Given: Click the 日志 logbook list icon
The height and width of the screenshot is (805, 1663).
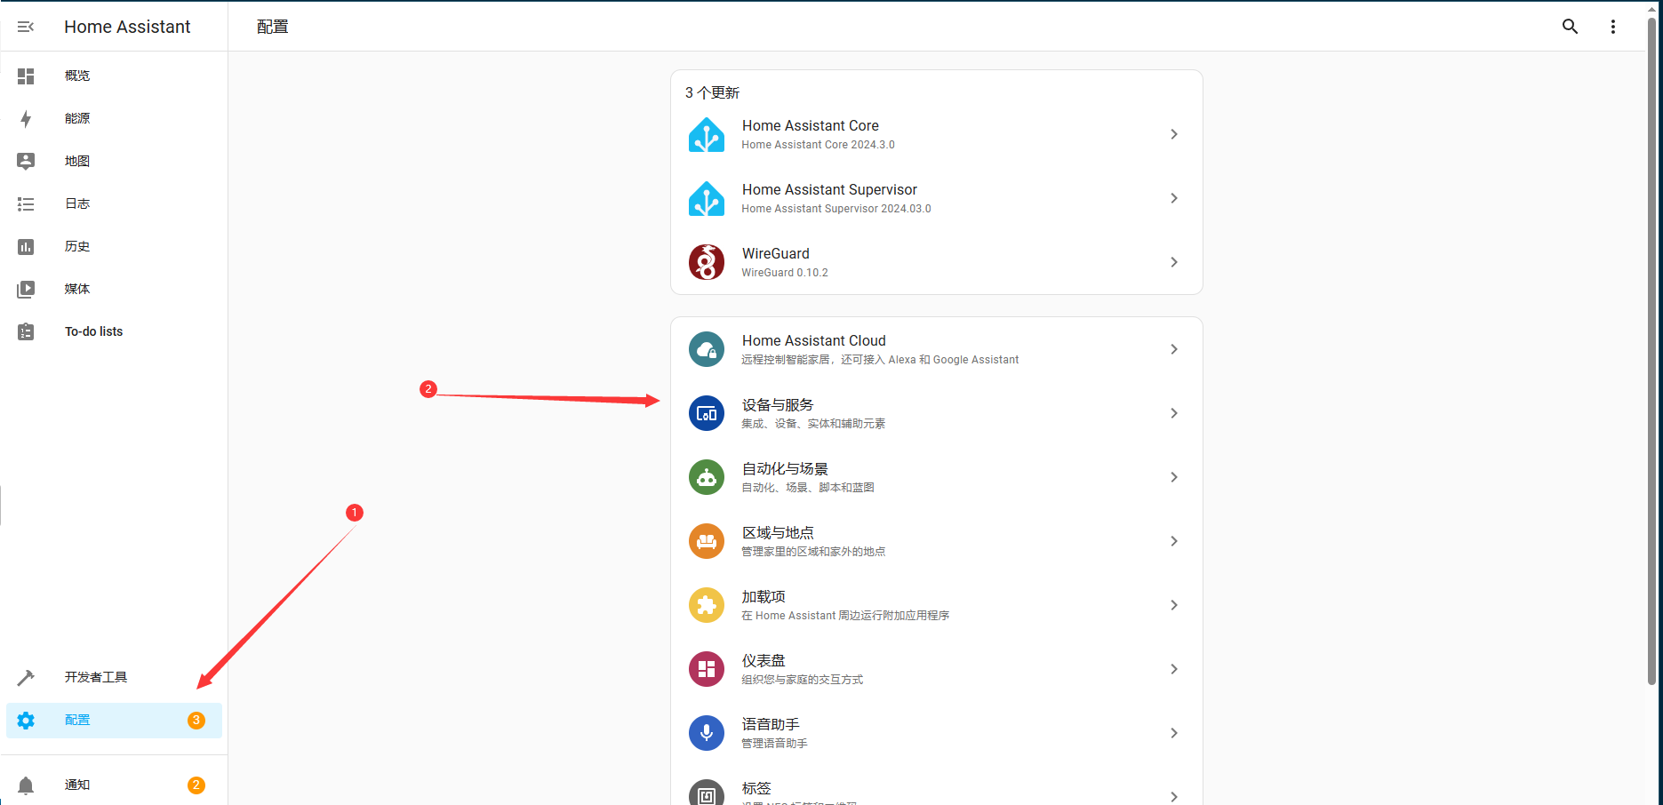Looking at the screenshot, I should (26, 203).
